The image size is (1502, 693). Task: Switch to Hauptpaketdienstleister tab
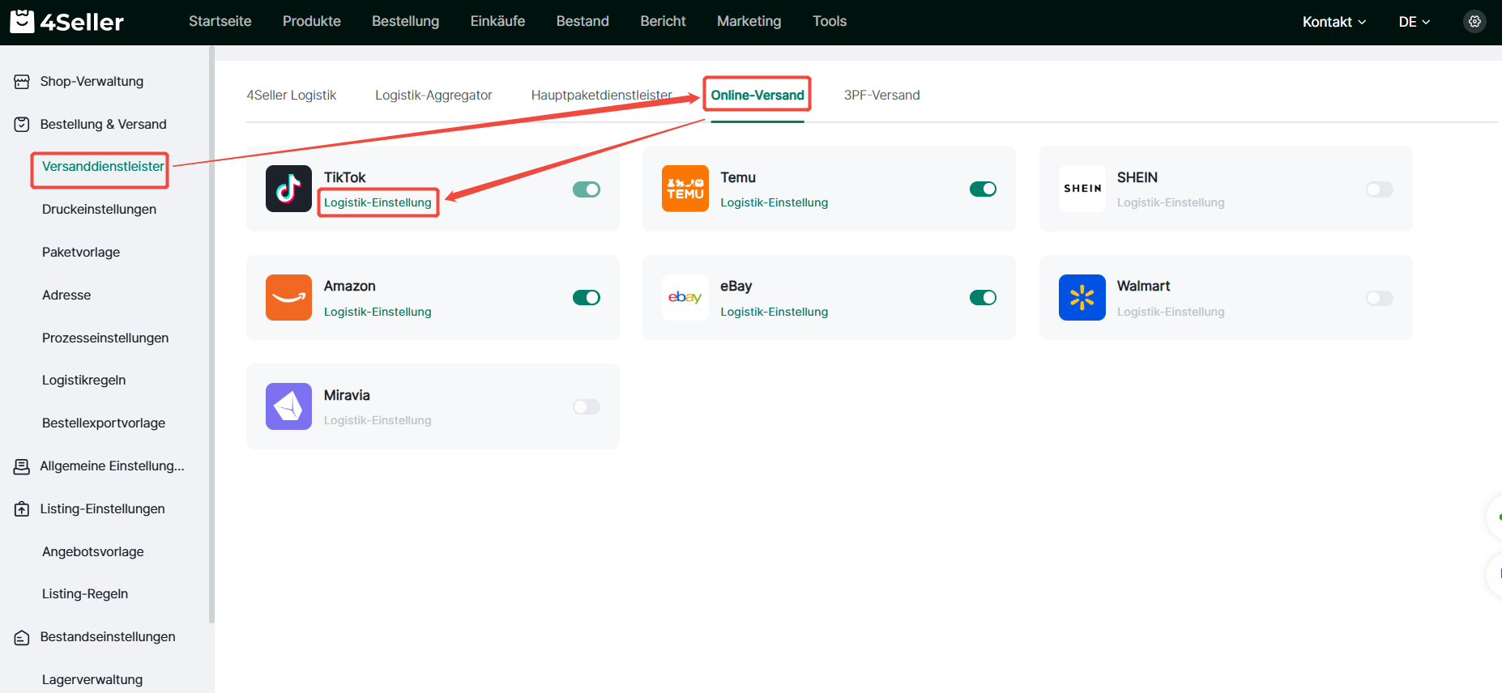click(x=601, y=96)
